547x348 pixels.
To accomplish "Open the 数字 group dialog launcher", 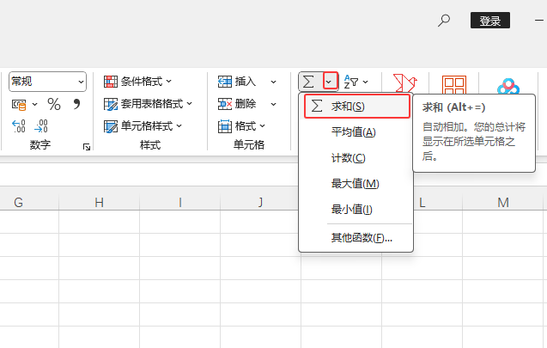I will (x=87, y=147).
